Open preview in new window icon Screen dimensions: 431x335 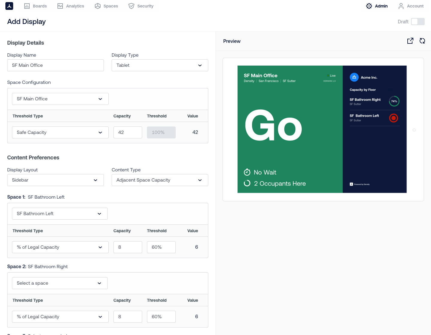click(410, 41)
